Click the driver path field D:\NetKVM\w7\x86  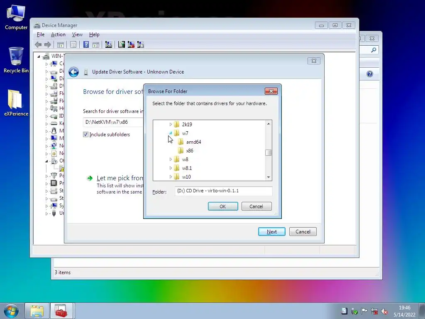coord(113,122)
